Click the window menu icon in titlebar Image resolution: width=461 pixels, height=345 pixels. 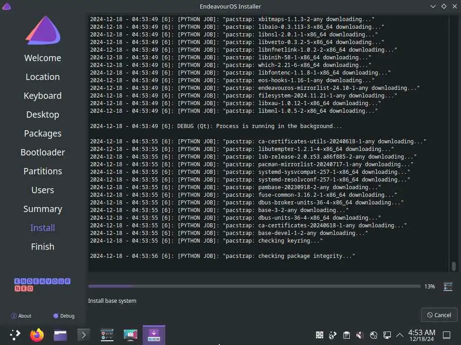click(x=6, y=6)
